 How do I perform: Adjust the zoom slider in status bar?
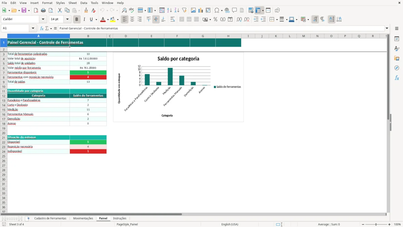point(376,224)
